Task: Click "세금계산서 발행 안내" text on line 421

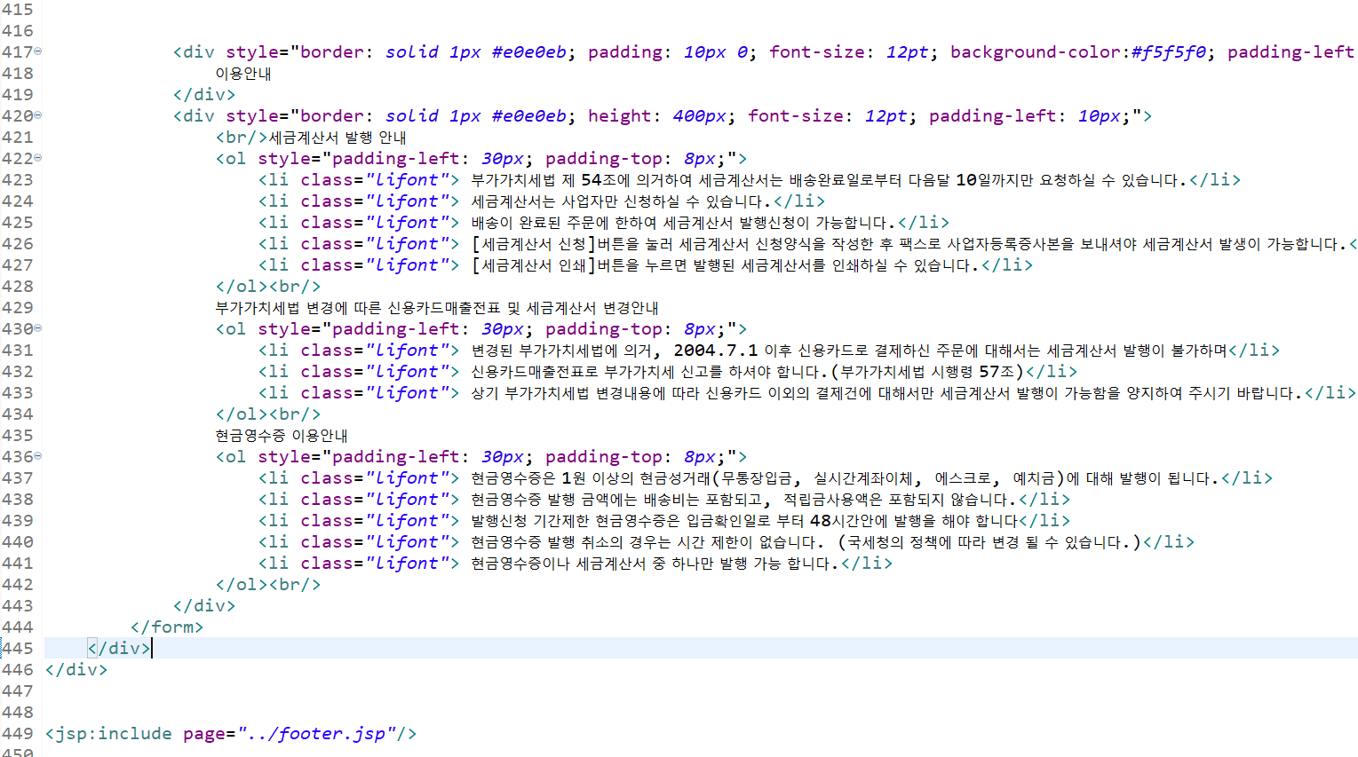Action: tap(338, 138)
